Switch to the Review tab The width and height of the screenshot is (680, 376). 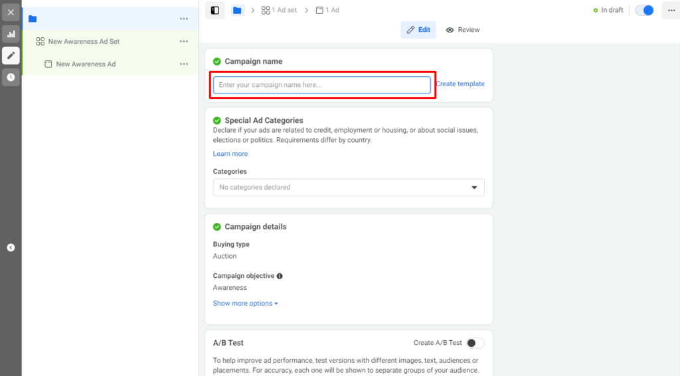[x=463, y=30]
